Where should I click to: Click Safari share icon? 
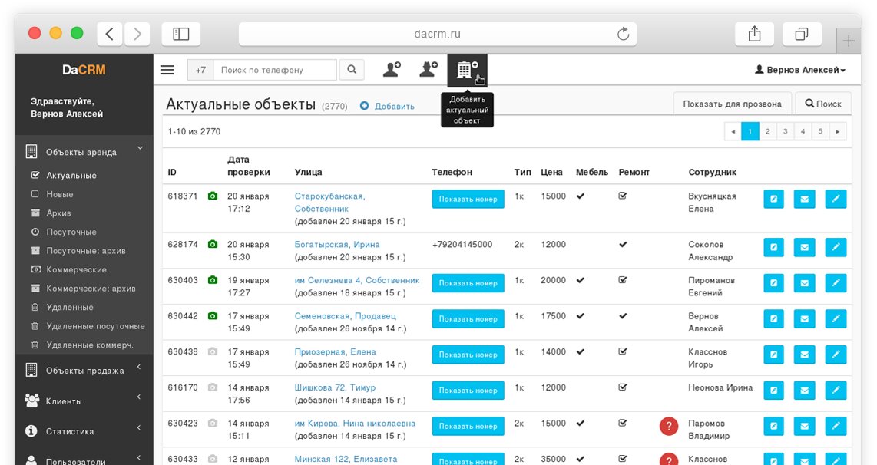click(x=754, y=34)
